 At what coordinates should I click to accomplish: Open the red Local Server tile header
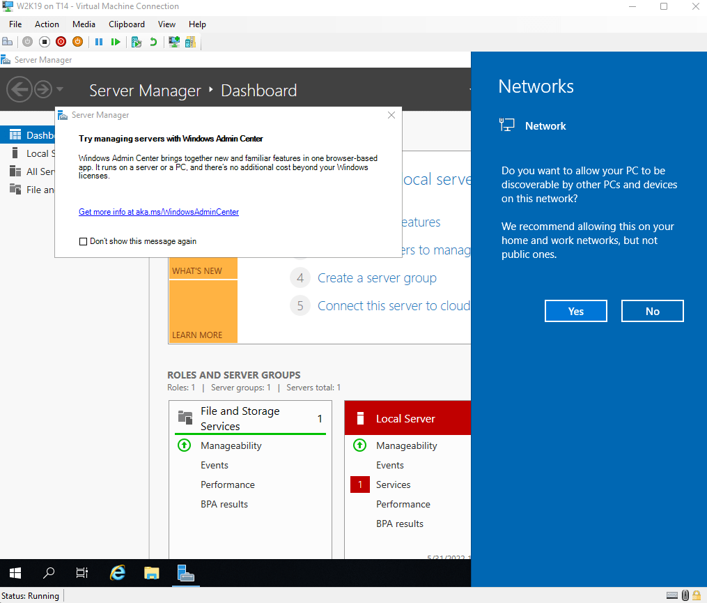407,418
